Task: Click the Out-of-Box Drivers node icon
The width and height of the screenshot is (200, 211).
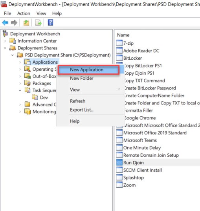Action: (28, 76)
